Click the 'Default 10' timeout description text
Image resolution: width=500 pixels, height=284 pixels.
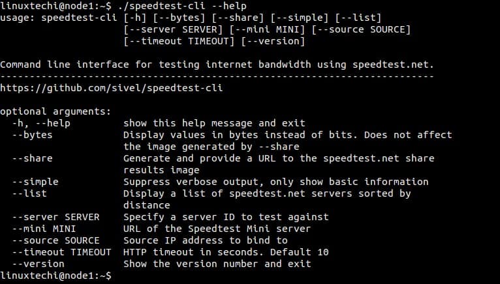click(299, 252)
